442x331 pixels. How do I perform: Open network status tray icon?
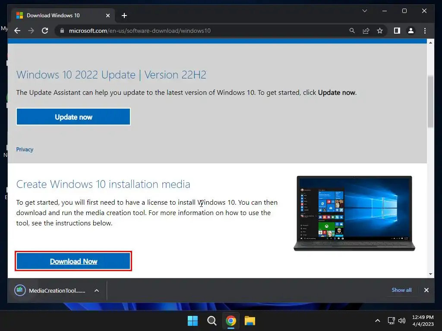pos(391,321)
